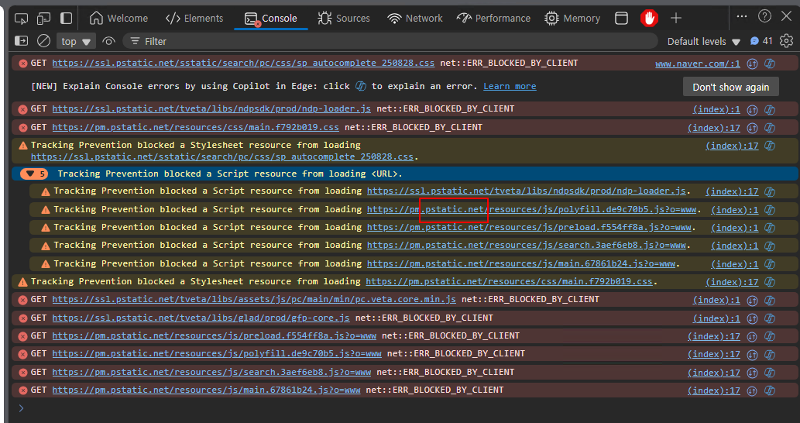Screen dimensions: 800x423
Task: Explain the main.67861b24.js warning with Copilot
Action: [x=770, y=264]
